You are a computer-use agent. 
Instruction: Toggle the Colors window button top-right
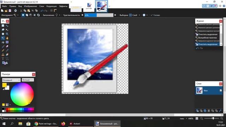215,6
